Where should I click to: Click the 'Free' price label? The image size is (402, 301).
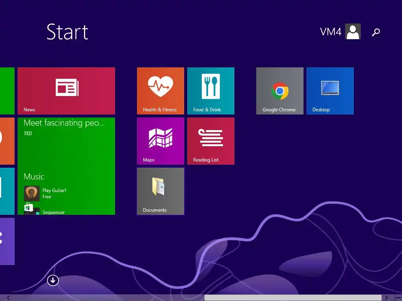[x=47, y=197]
